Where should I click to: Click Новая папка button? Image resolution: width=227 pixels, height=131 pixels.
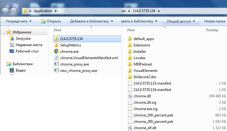click(215, 21)
